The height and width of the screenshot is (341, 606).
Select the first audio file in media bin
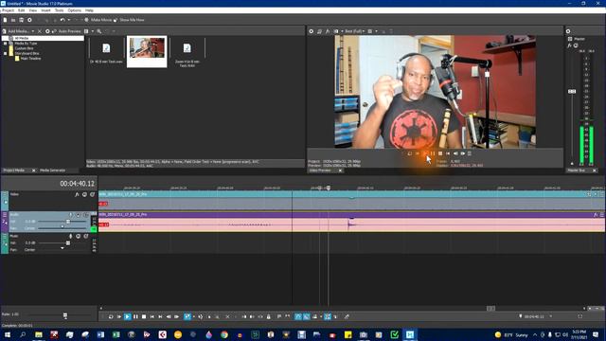(106, 48)
